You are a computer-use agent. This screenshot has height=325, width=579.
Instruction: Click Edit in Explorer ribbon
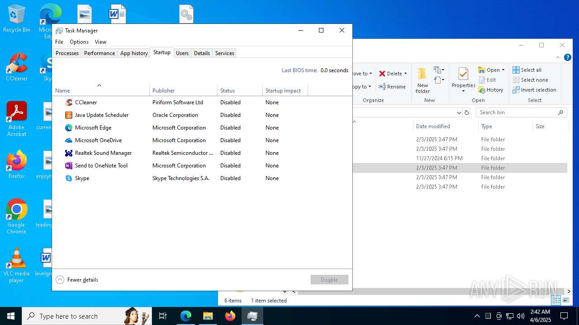(487, 80)
